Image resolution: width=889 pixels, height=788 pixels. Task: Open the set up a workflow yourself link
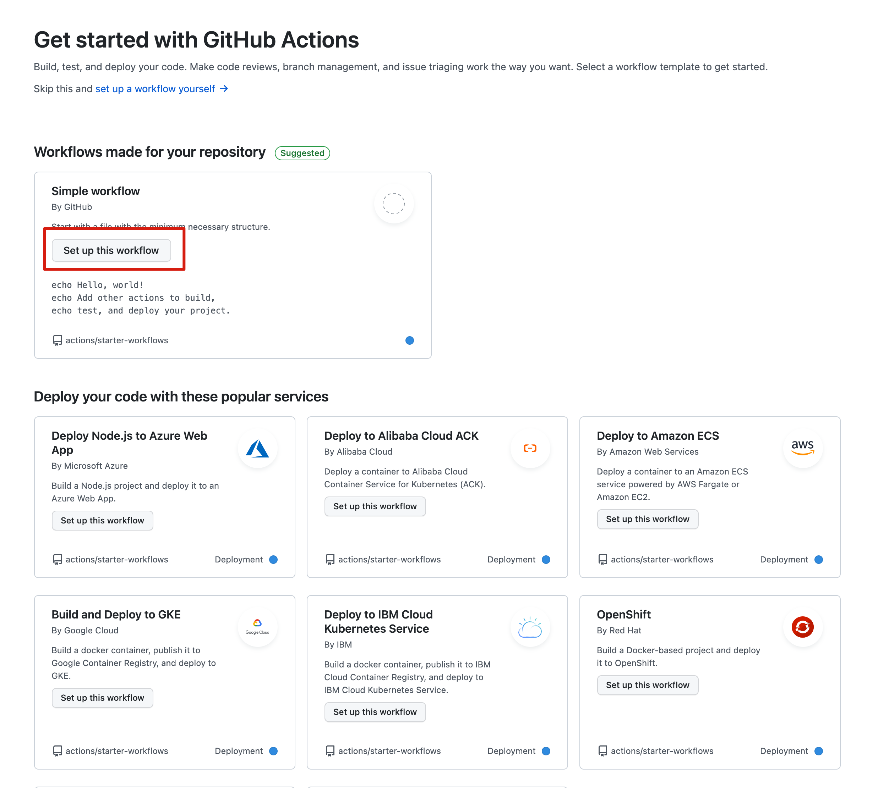[155, 89]
